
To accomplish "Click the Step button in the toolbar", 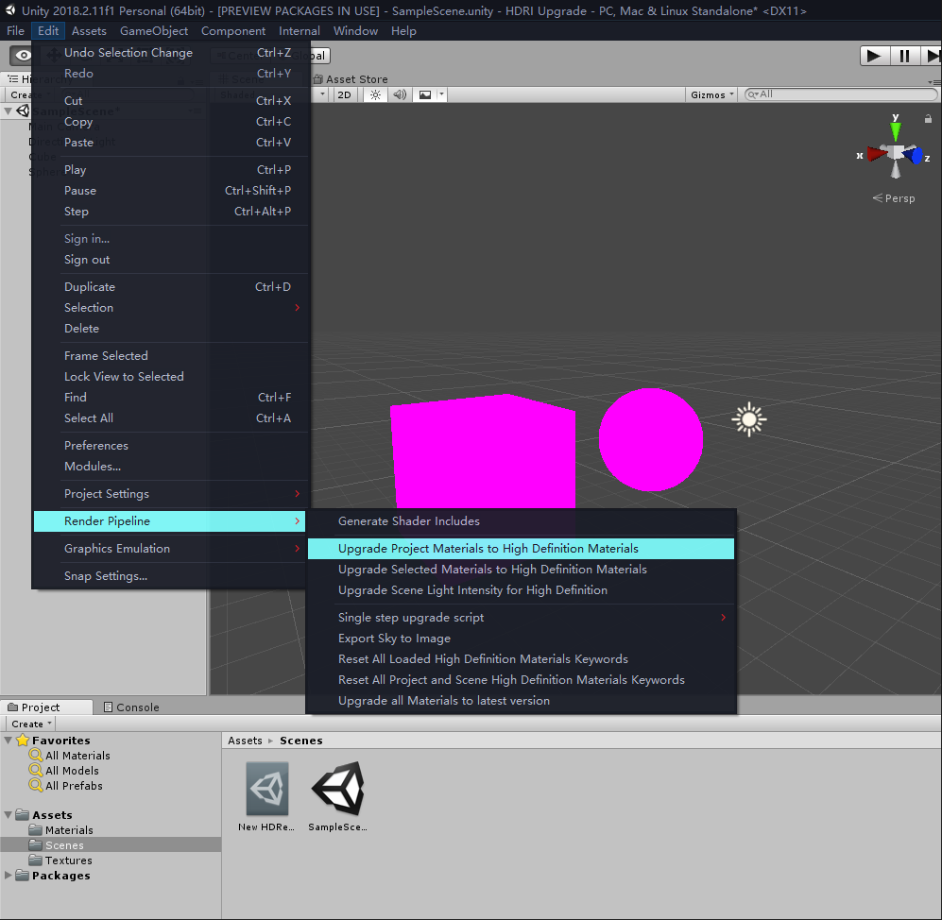I will coord(932,56).
